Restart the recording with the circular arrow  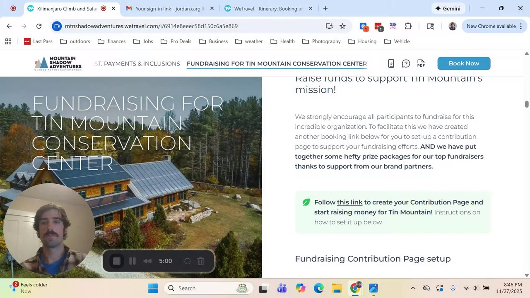[x=187, y=261]
